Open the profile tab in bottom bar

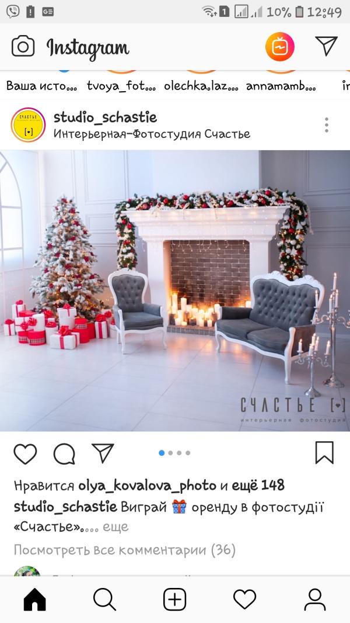coord(315,600)
